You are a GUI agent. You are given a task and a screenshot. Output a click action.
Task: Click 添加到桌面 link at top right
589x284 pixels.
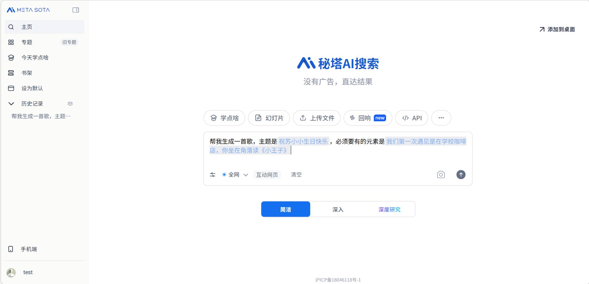tap(557, 29)
